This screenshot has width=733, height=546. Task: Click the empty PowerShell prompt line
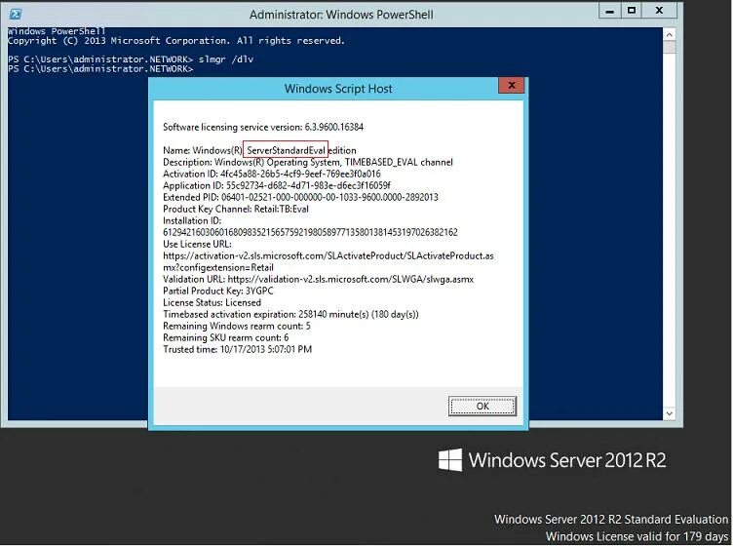coord(100,68)
